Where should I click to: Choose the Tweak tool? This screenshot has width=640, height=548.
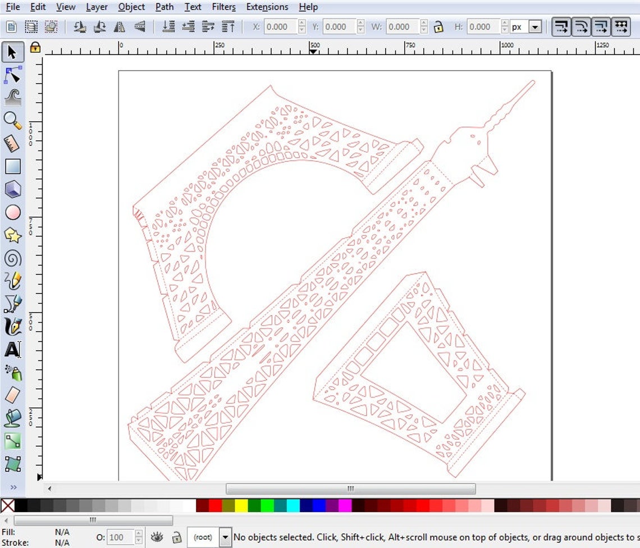coord(13,98)
